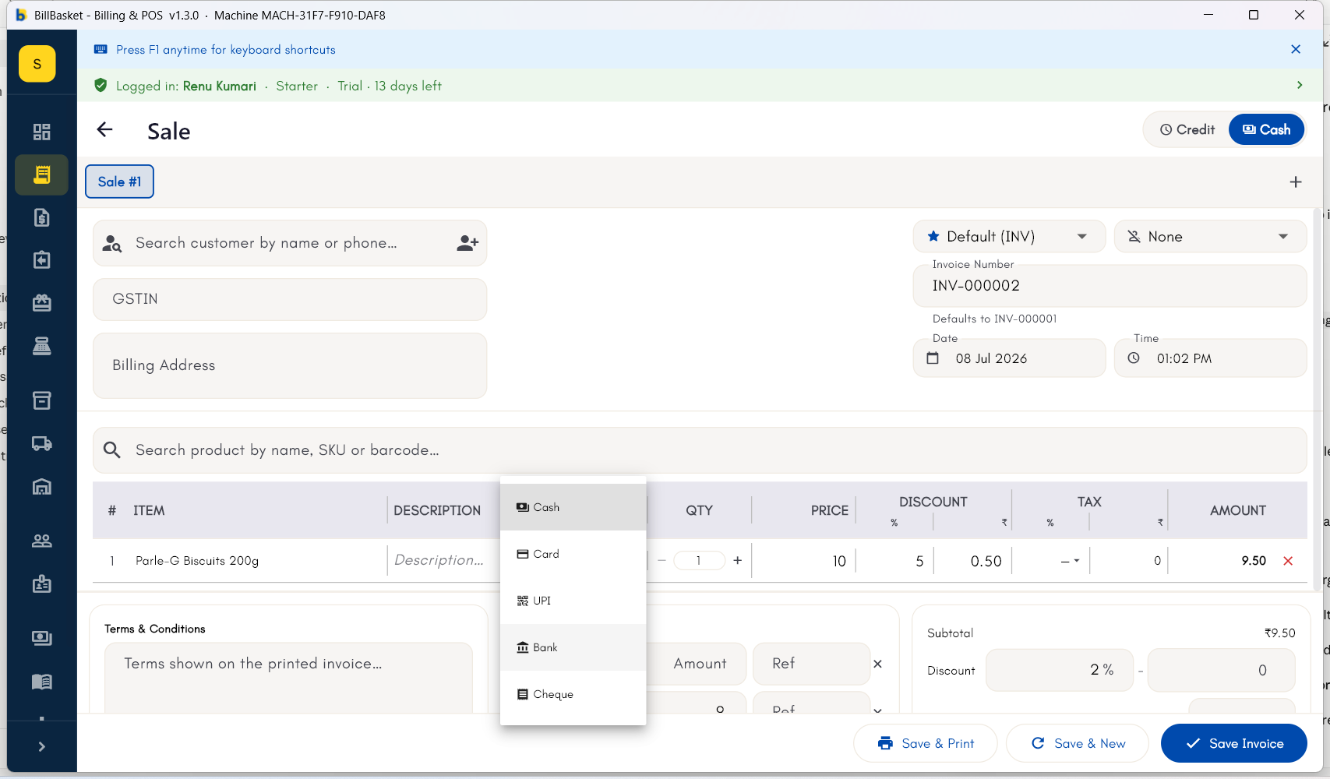This screenshot has height=779, width=1330.
Task: Decrease quantity with the minus button
Action: [661, 560]
